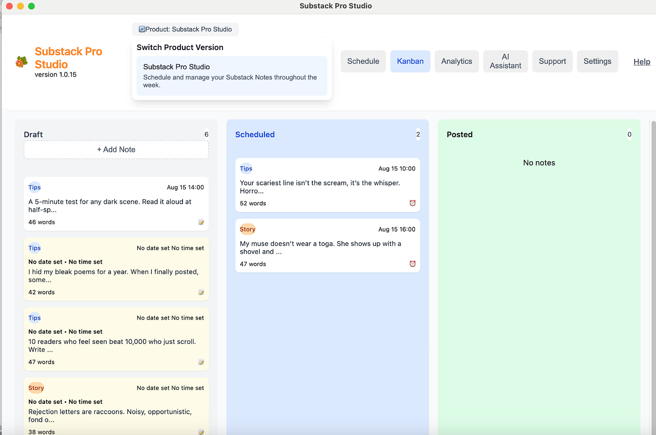Click the 'Aug 15 14:00' date on the draft
656x435 pixels.
185,188
